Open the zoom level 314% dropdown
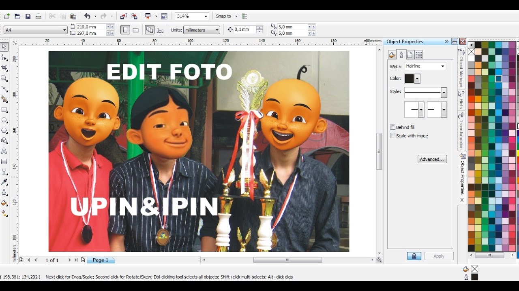The height and width of the screenshot is (291, 519). click(x=206, y=16)
